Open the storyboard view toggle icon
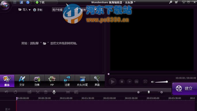This screenshot has height=111, width=197. pyautogui.click(x=76, y=92)
